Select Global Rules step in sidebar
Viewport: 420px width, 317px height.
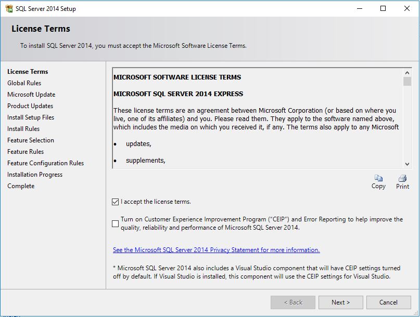24,83
